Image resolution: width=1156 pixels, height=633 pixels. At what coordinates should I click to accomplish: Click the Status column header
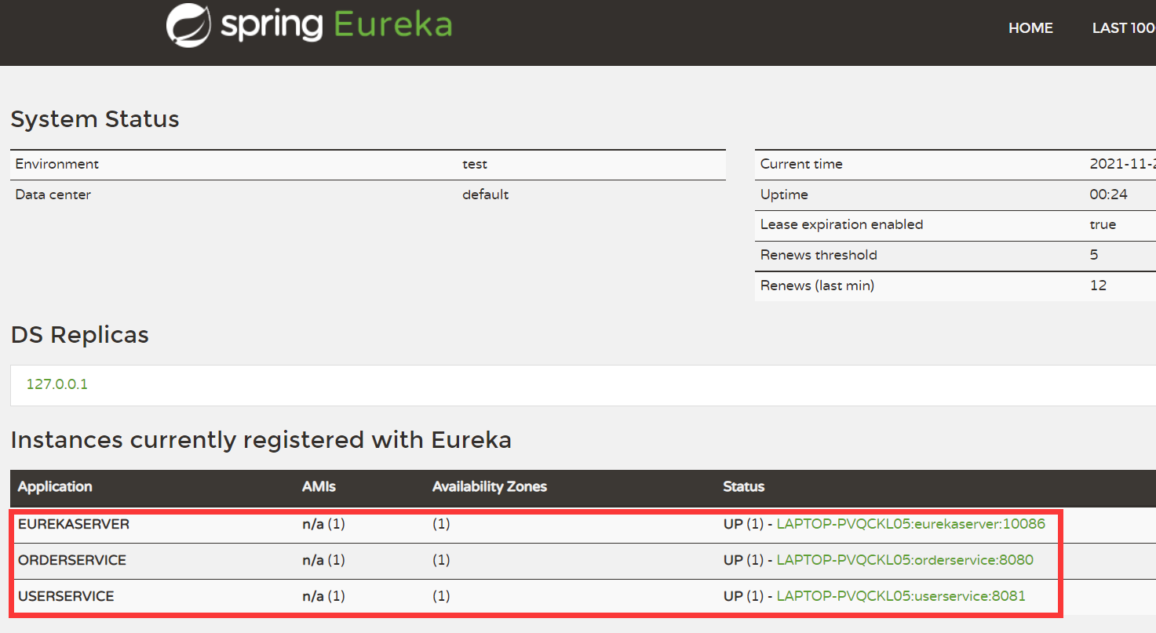point(744,486)
